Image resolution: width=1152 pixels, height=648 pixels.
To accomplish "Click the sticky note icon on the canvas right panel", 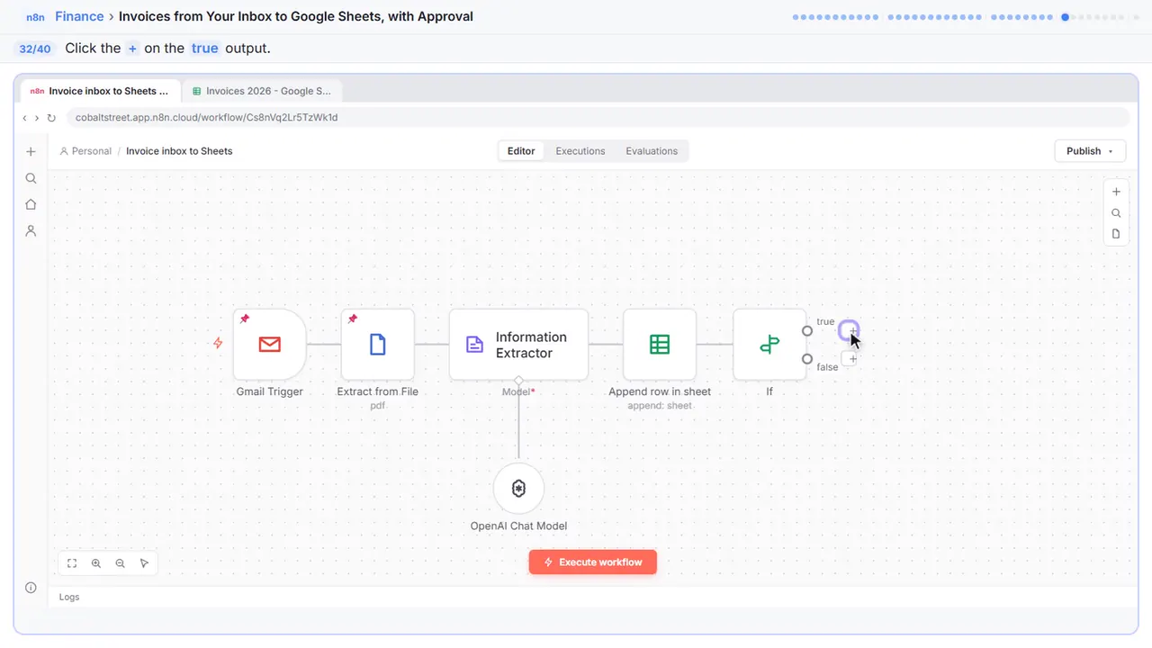I will pos(1116,234).
